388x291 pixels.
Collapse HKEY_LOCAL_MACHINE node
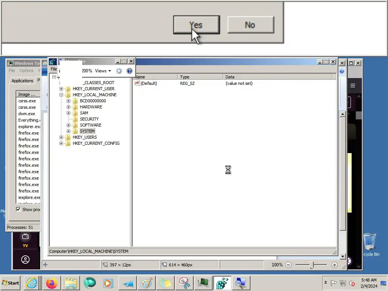point(61,95)
